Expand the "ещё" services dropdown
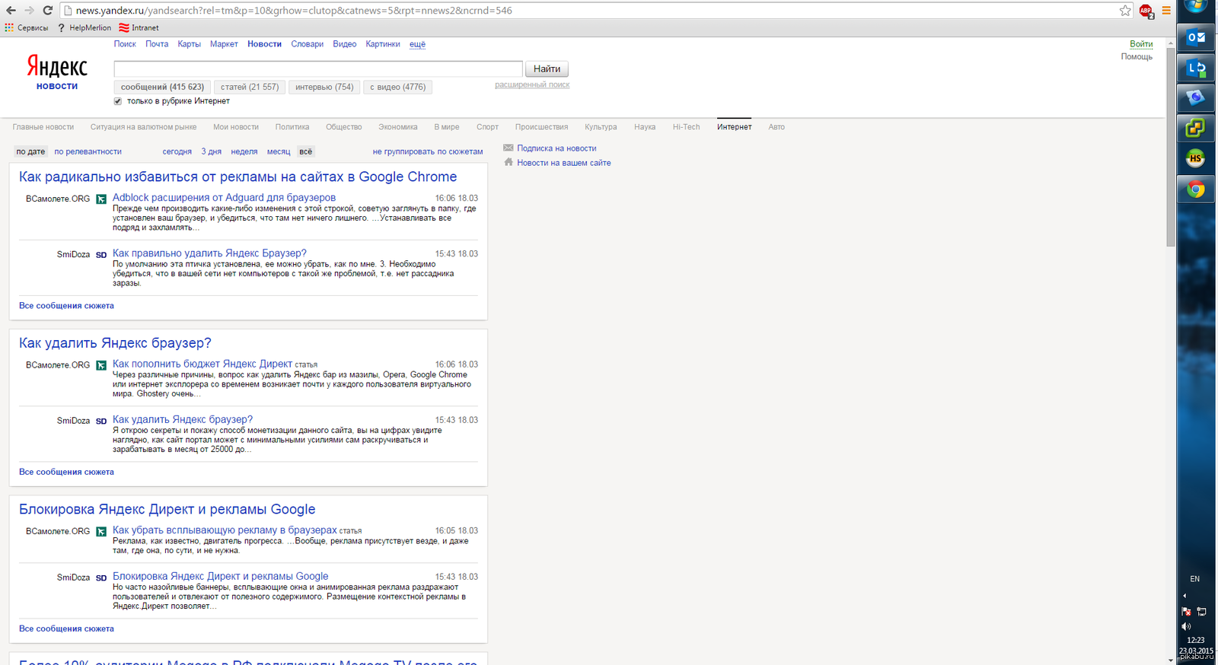1218x665 pixels. coord(417,44)
